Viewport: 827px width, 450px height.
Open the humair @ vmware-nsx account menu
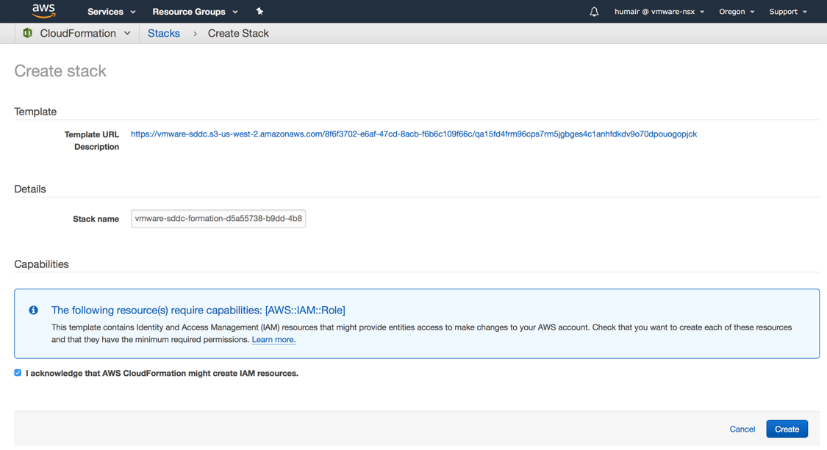(x=659, y=12)
